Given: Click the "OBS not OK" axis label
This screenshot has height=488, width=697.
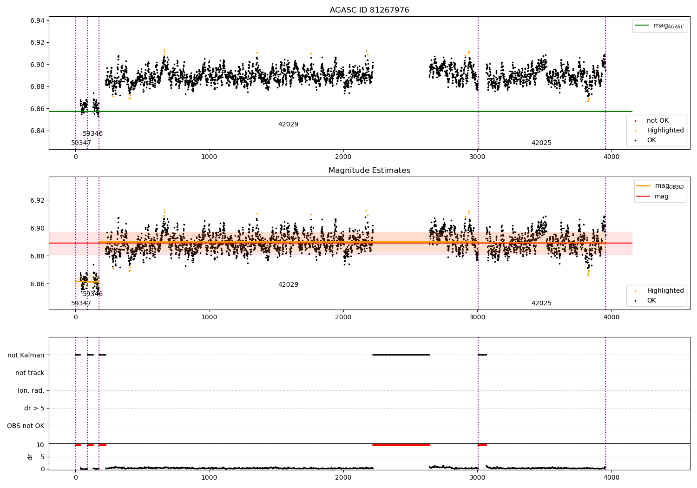Looking at the screenshot, I should 26,426.
